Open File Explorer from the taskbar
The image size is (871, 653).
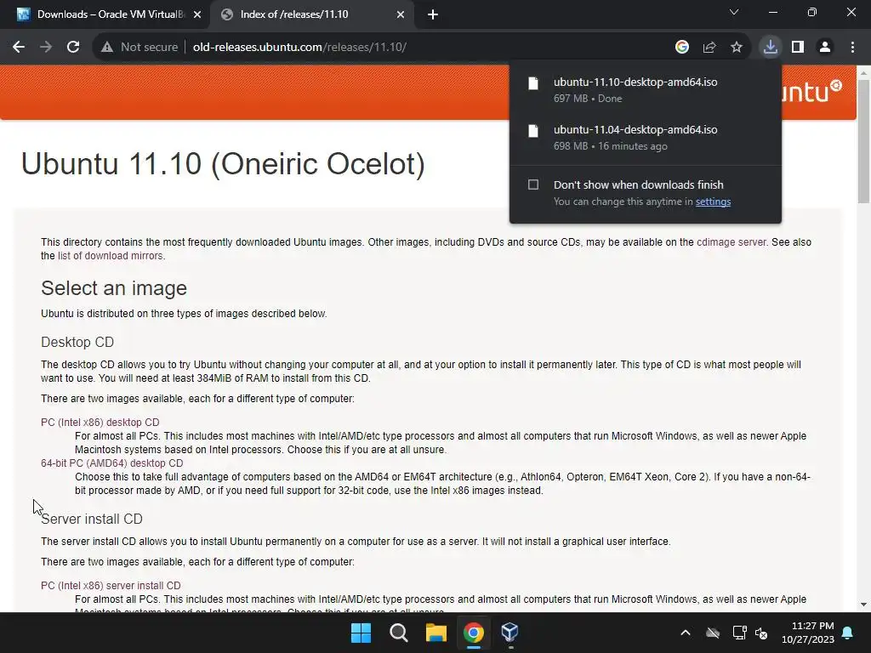[x=436, y=633]
